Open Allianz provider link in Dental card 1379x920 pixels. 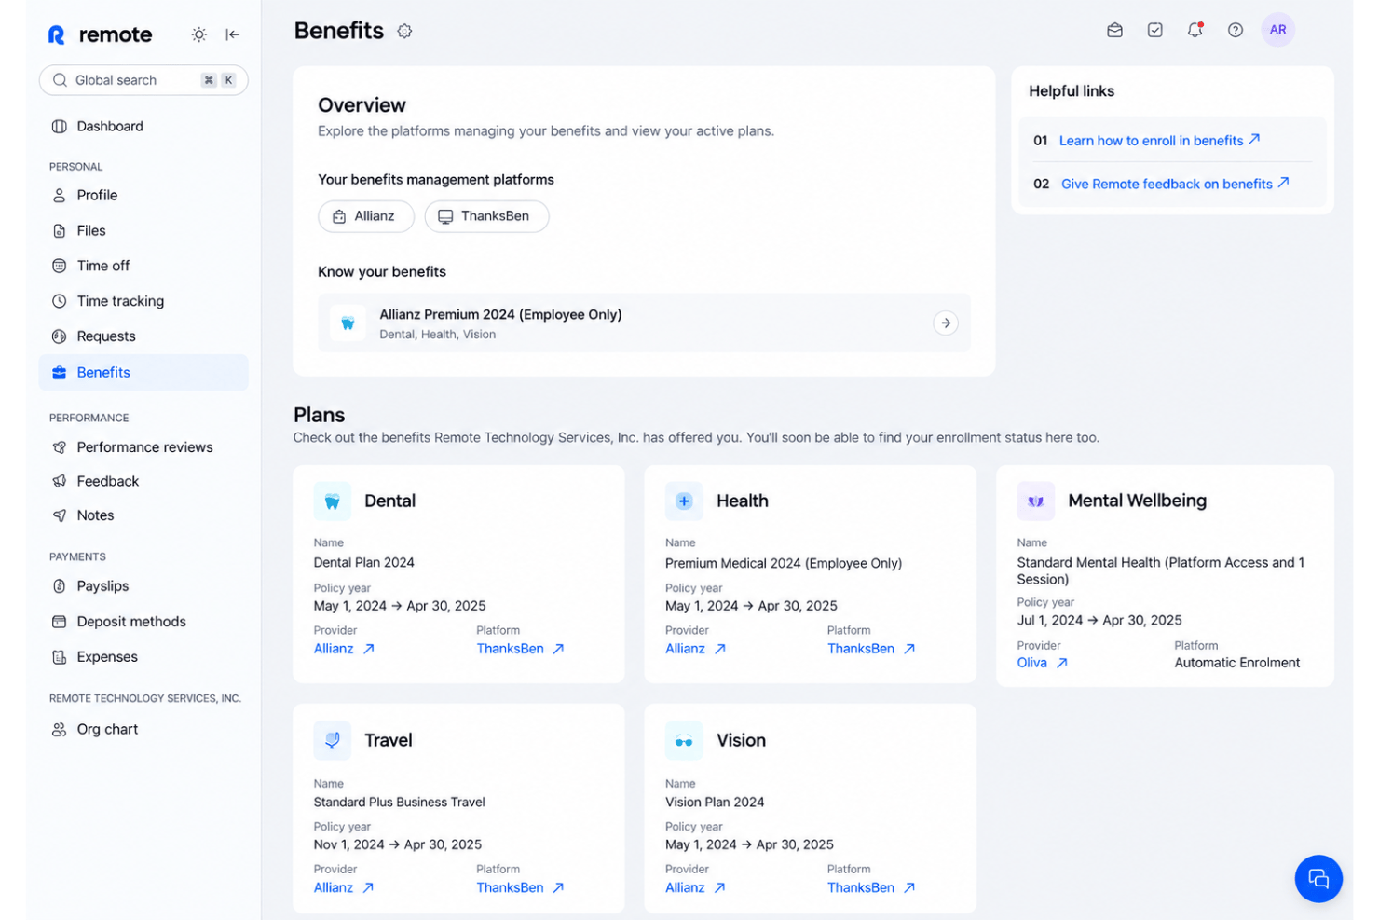point(344,649)
